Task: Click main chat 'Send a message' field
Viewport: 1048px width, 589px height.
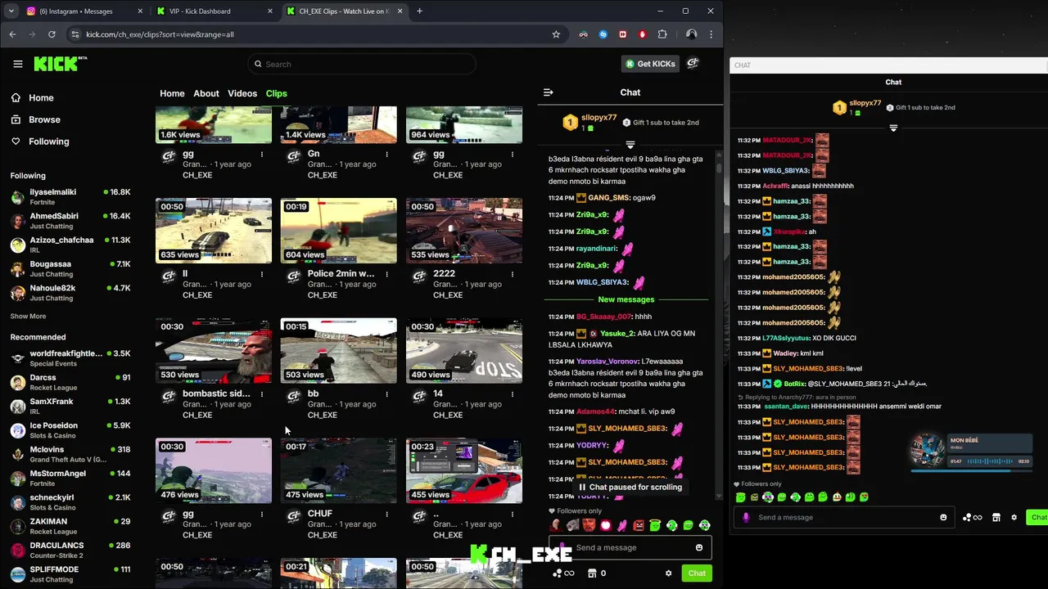Action: tap(630, 548)
